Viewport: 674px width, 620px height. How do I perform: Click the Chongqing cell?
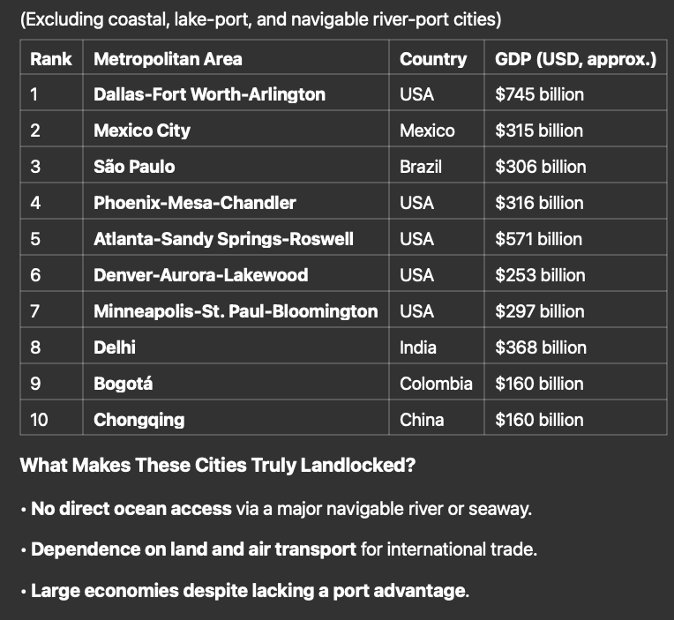tap(139, 420)
